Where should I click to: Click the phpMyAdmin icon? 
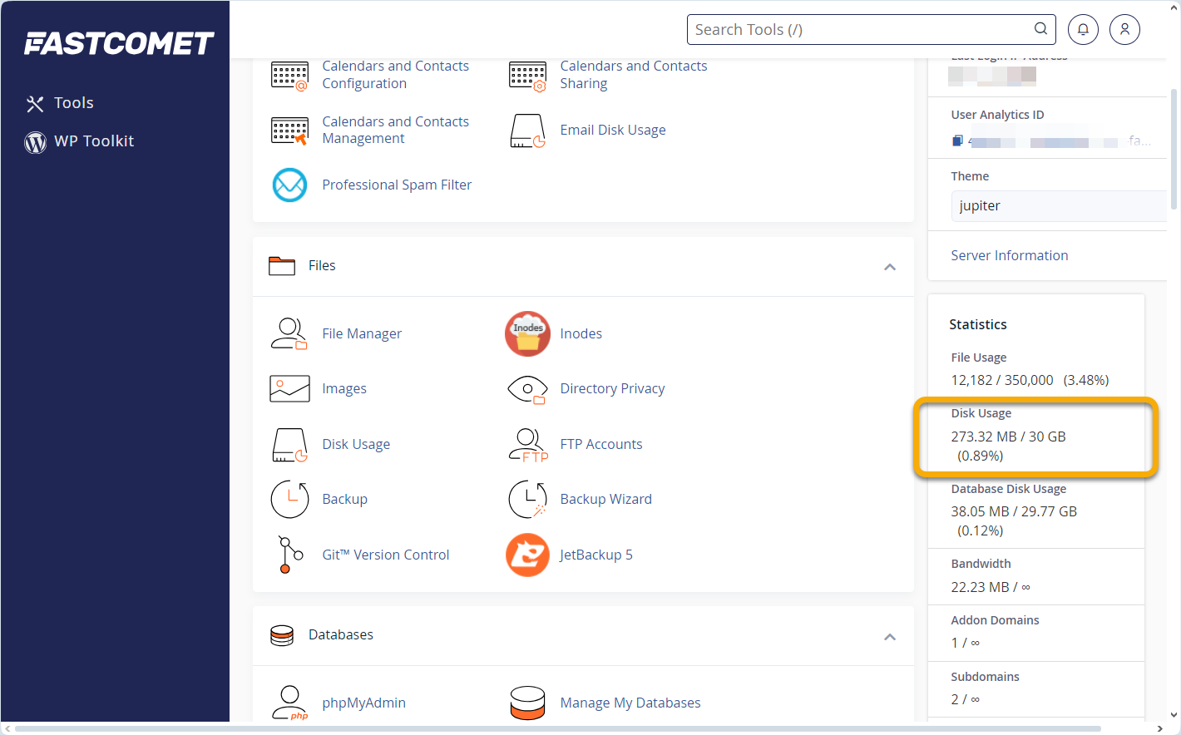[290, 703]
